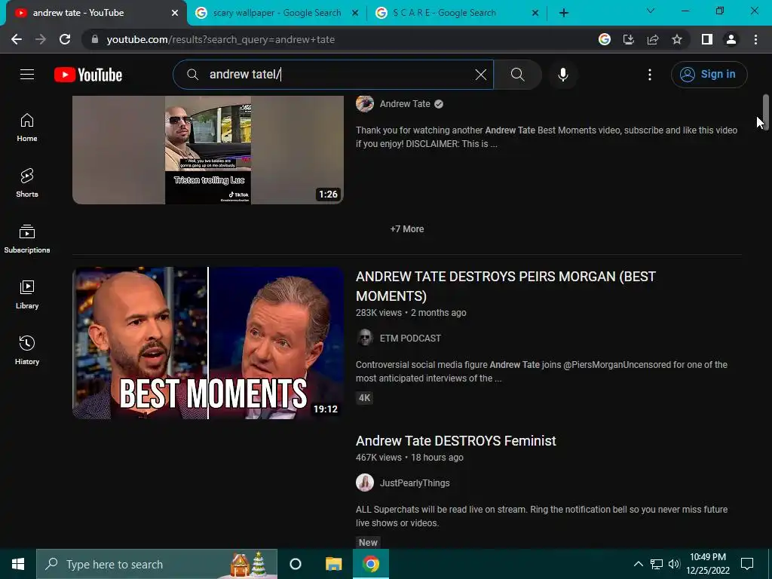
Task: Click the magnifier search button
Action: [x=517, y=75]
